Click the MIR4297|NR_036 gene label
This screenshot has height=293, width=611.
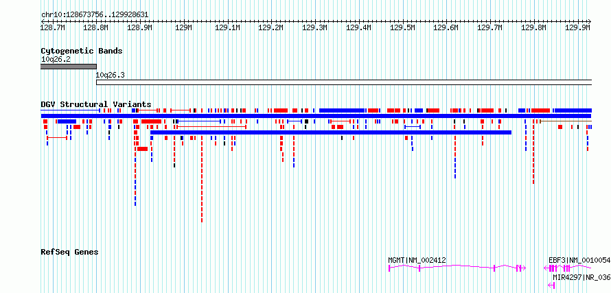tap(581, 277)
